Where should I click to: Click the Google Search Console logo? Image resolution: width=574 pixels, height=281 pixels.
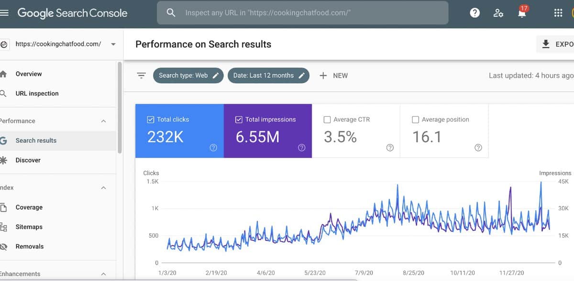pyautogui.click(x=73, y=13)
